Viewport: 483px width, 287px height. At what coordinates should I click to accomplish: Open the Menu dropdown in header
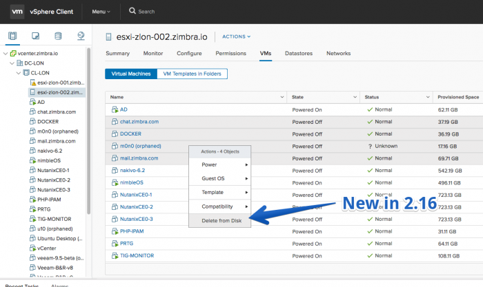tap(101, 12)
